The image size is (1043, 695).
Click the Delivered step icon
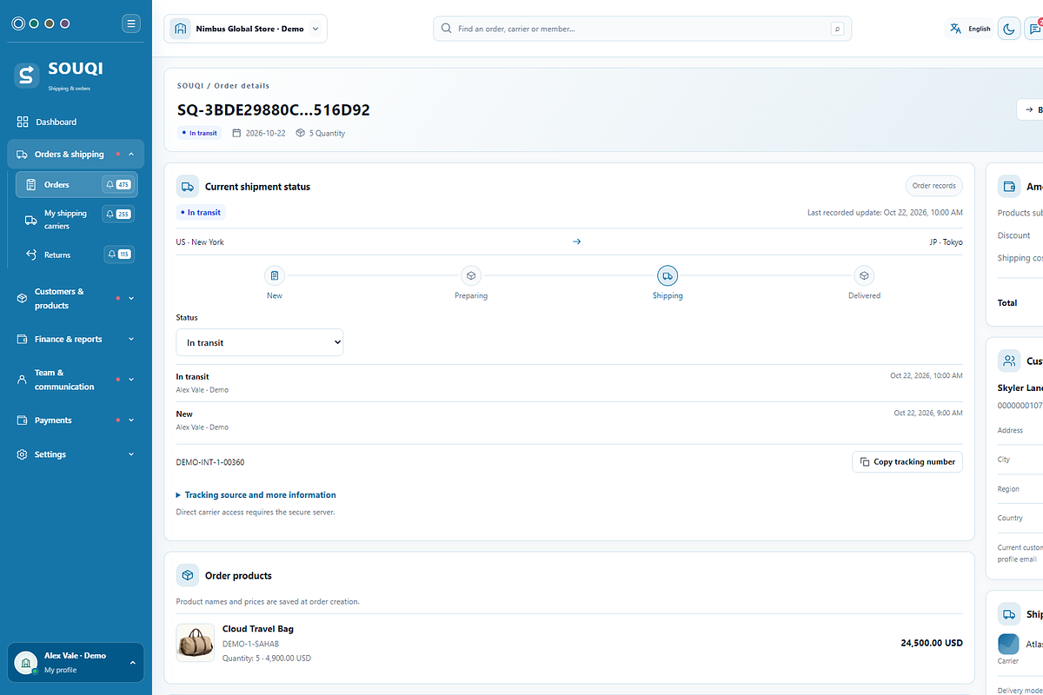(864, 275)
